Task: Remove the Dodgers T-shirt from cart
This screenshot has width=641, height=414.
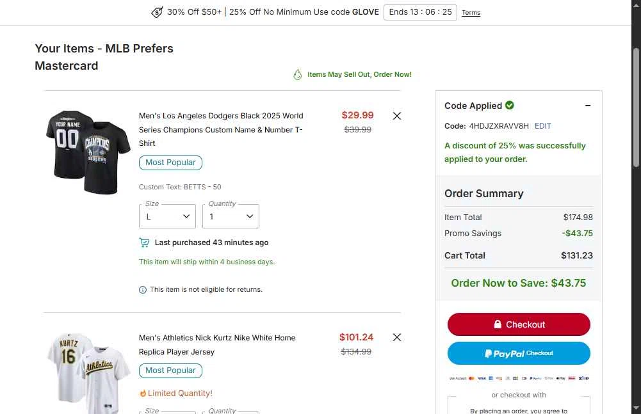Action: 397,116
